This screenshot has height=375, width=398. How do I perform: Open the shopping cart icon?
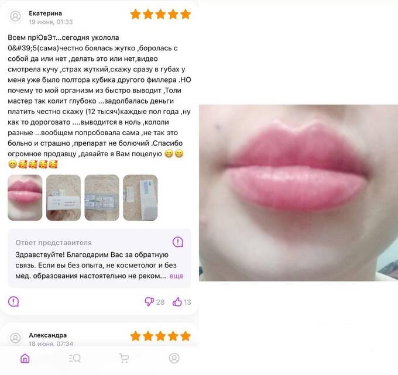(x=124, y=358)
